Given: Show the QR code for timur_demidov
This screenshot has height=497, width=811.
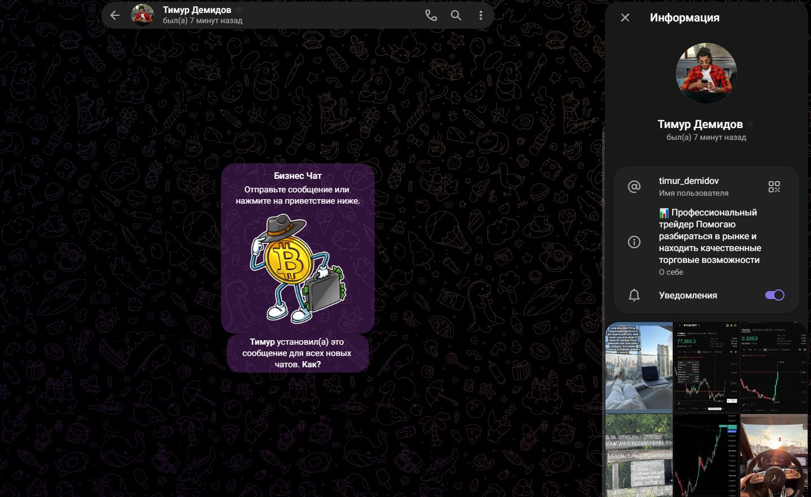Looking at the screenshot, I should click(x=774, y=187).
